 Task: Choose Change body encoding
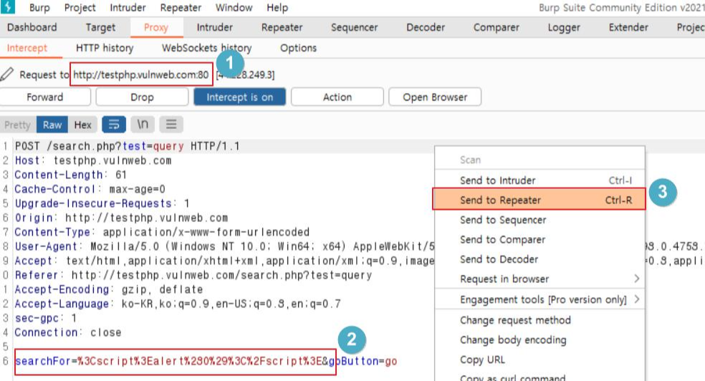pyautogui.click(x=539, y=339)
